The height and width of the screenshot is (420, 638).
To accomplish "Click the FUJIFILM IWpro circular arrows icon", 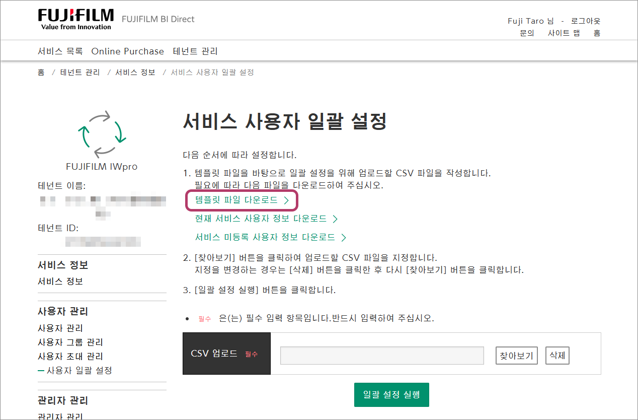I will (101, 133).
